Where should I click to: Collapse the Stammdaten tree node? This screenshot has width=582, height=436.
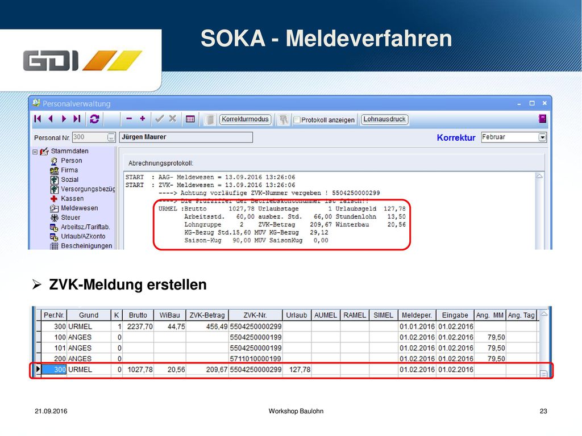tap(35, 152)
